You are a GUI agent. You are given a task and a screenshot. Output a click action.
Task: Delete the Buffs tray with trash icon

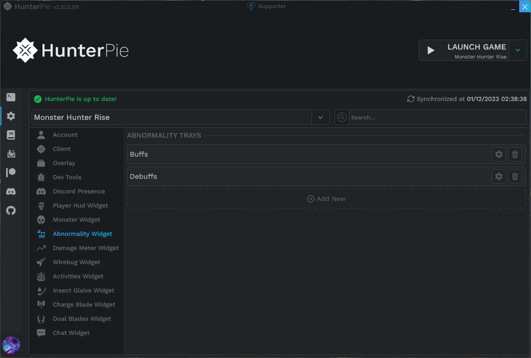(515, 154)
